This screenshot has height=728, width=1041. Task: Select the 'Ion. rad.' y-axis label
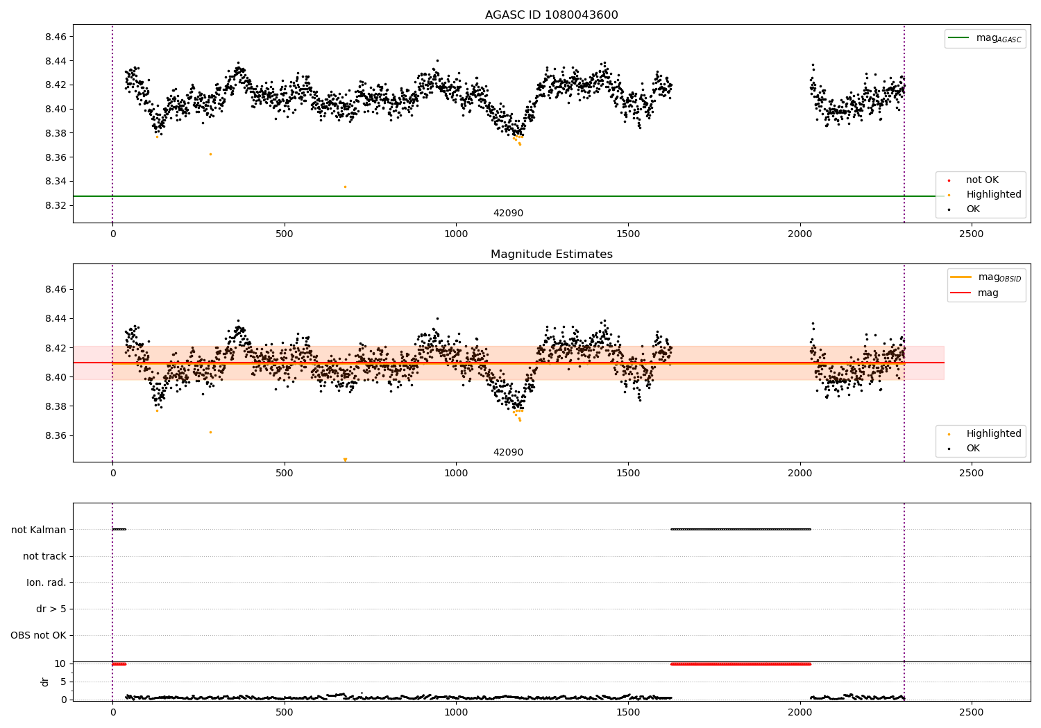pyautogui.click(x=46, y=582)
